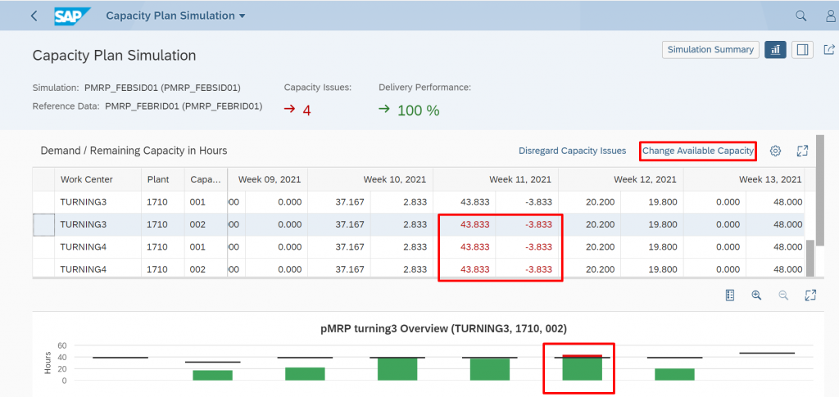The width and height of the screenshot is (839, 397).
Task: Click 20.200 in TURNING4 002 row
Action: pos(601,269)
